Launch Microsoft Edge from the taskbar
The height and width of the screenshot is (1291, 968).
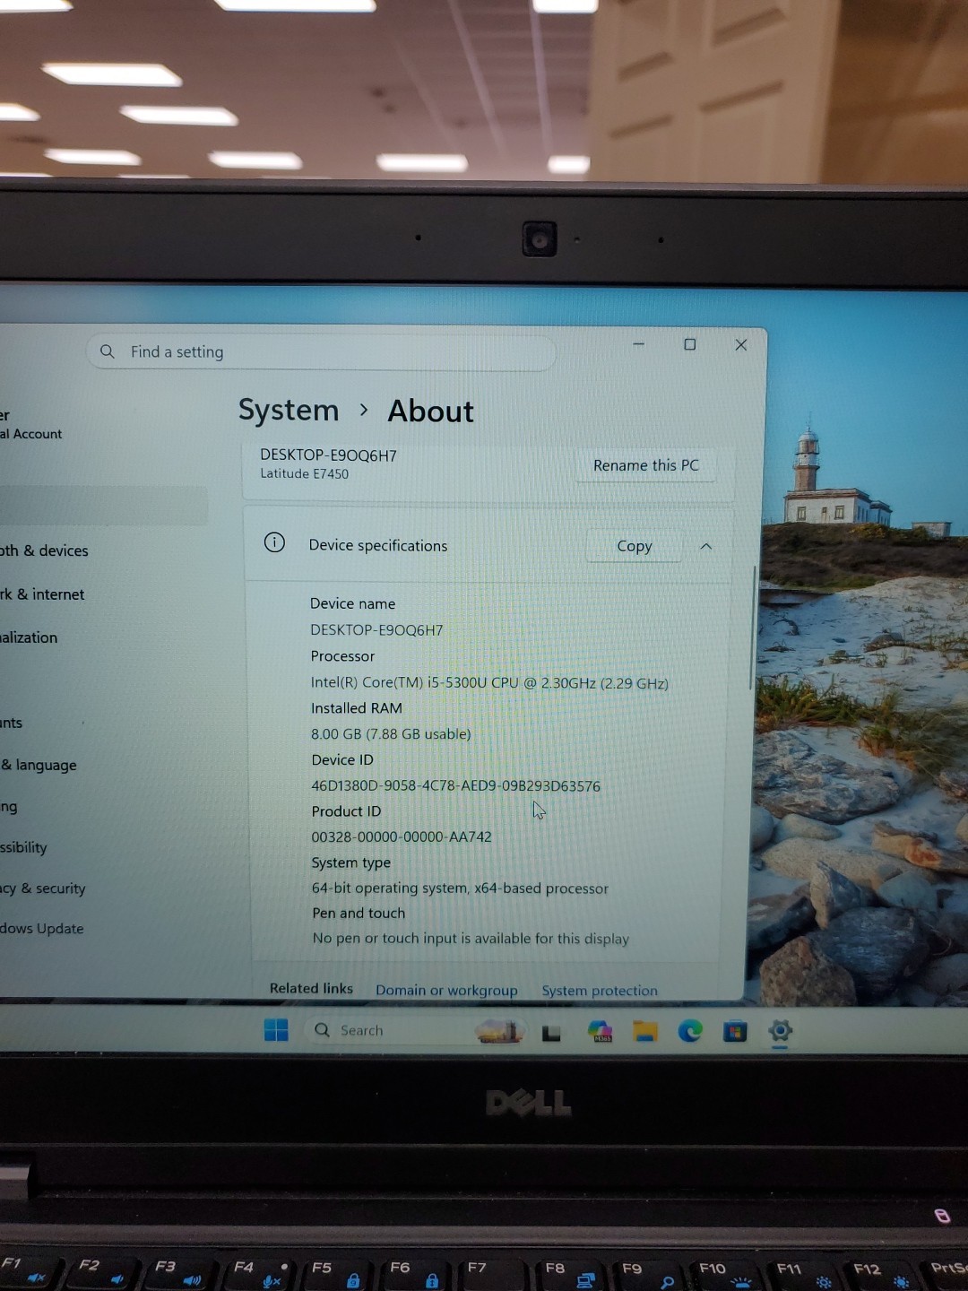(x=690, y=1031)
